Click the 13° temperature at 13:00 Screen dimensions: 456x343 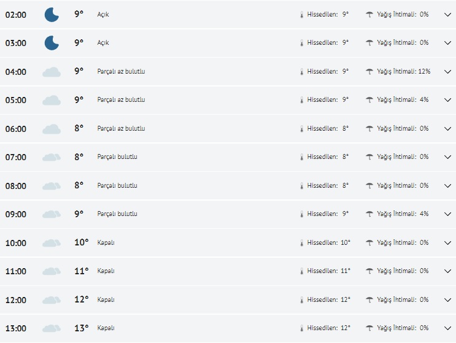tap(81, 328)
